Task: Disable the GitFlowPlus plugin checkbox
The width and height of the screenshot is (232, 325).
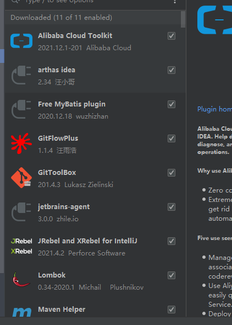Action: (x=172, y=138)
